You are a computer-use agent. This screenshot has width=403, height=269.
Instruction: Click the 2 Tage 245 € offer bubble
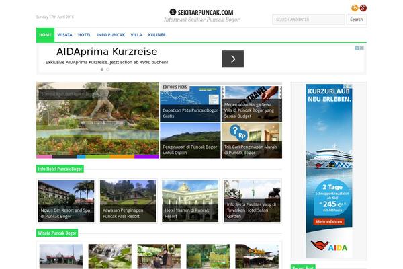tap(332, 198)
